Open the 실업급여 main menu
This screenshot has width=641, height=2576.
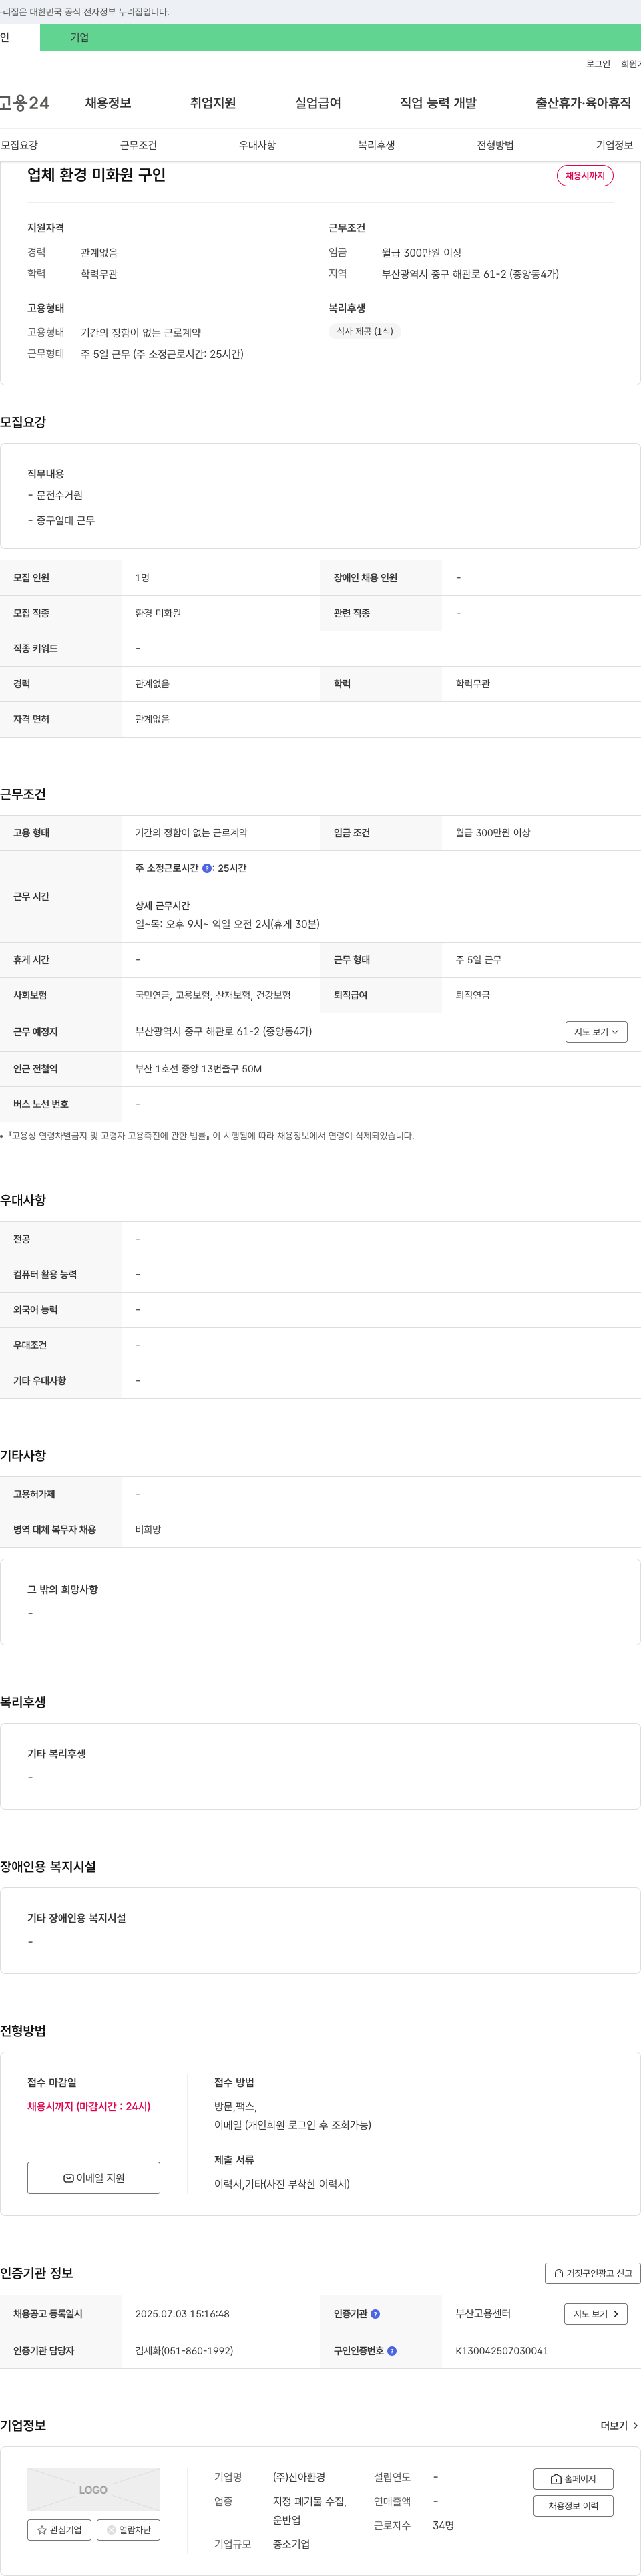318,103
